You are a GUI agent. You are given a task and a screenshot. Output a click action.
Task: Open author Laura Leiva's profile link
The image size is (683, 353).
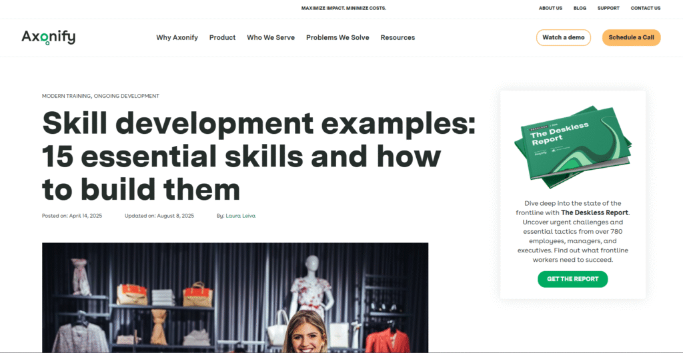(241, 216)
